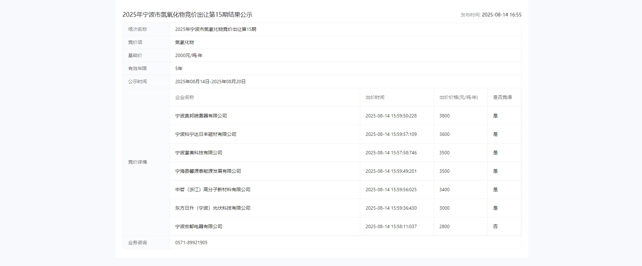Click the 业务咨询 label
The height and width of the screenshot is (266, 642).
[138, 243]
